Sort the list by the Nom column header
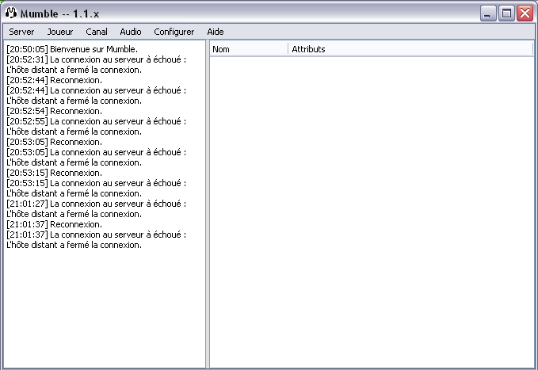The image size is (538, 370). click(249, 49)
